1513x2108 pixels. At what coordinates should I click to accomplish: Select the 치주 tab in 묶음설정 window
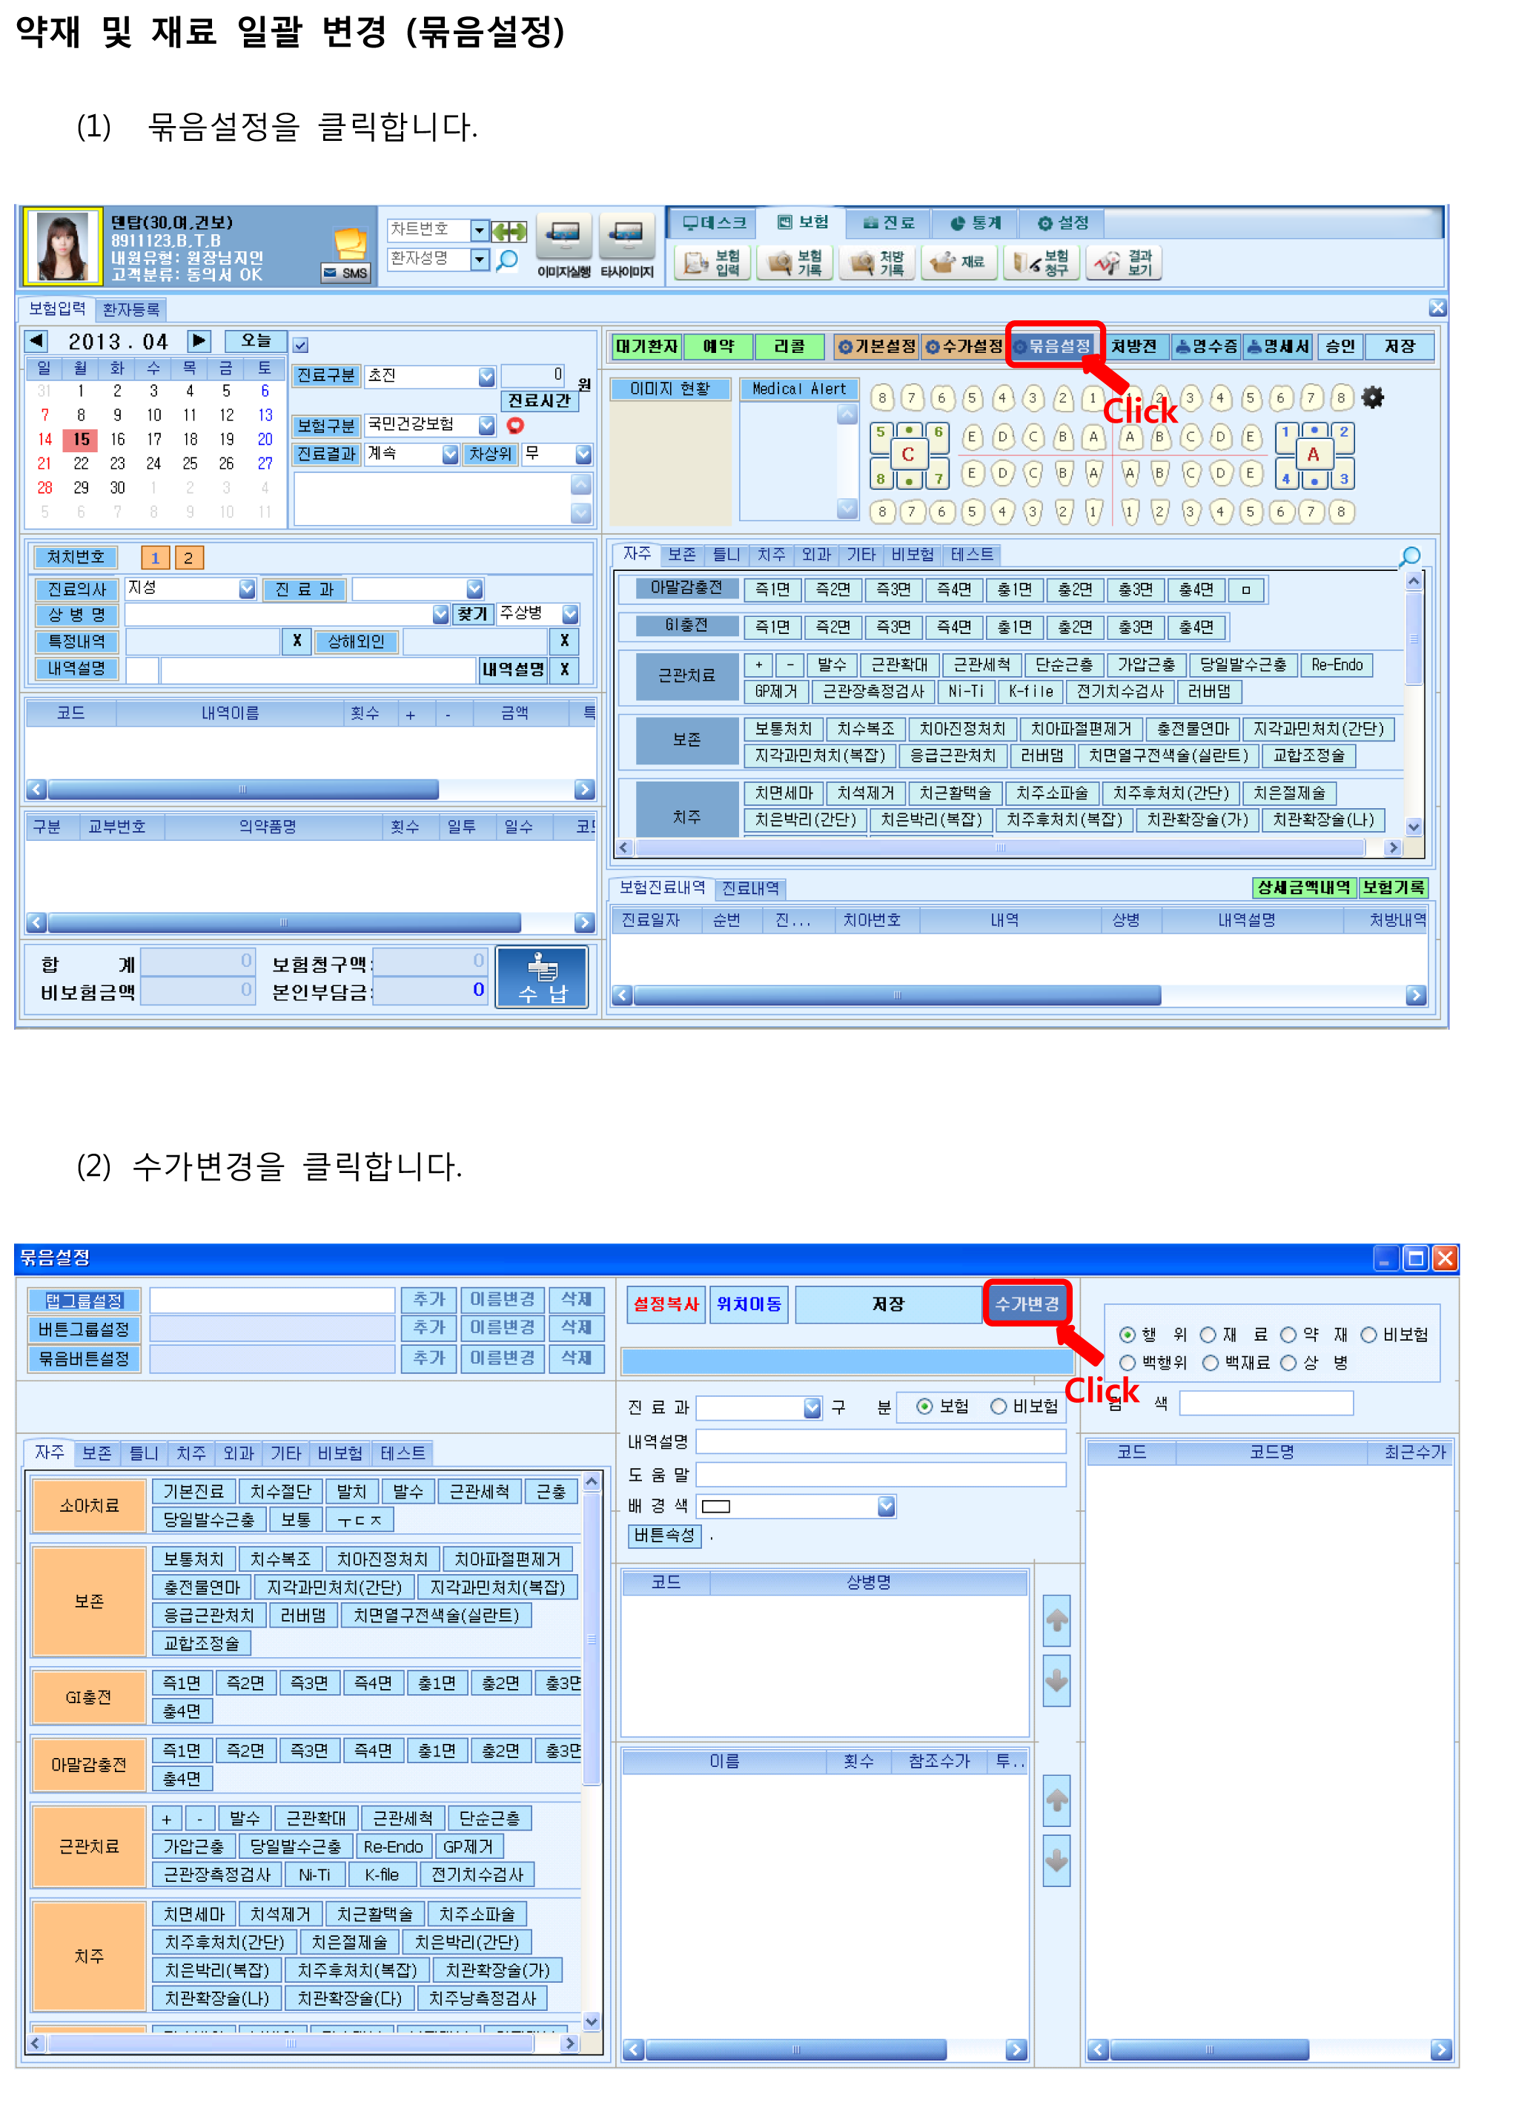(x=191, y=1452)
